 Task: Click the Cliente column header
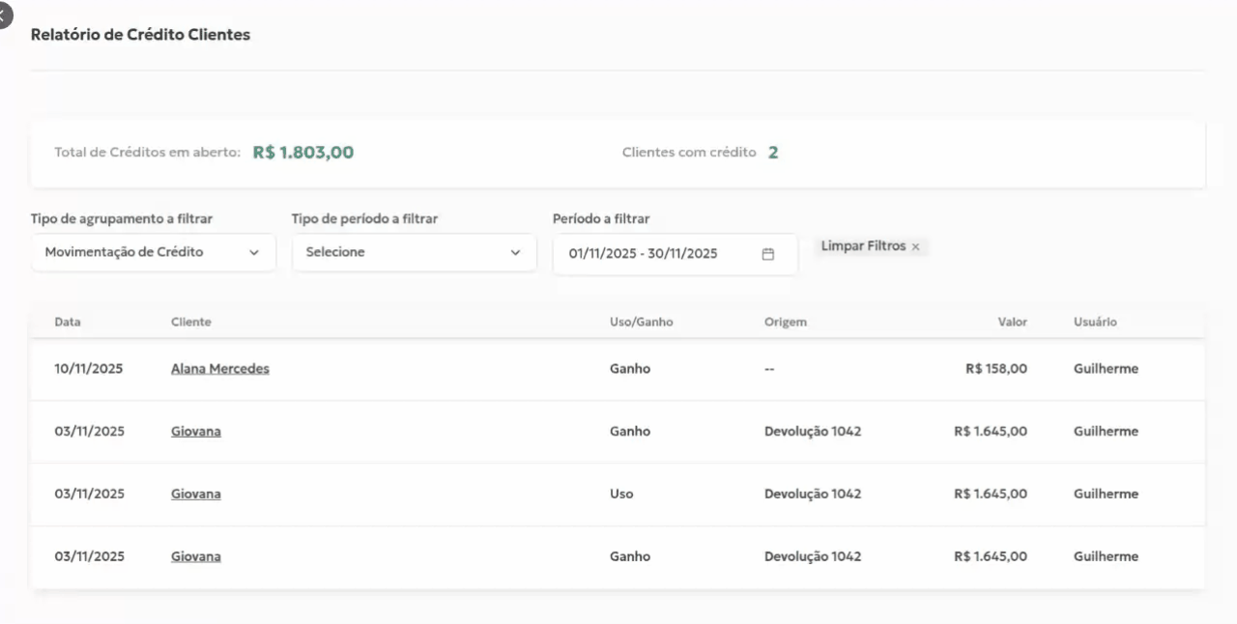tap(190, 322)
